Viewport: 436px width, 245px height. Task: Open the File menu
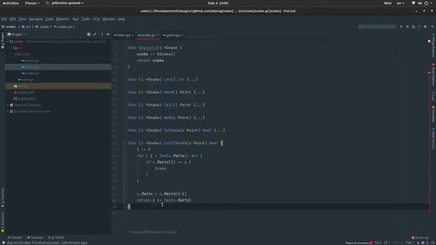pos(4,19)
